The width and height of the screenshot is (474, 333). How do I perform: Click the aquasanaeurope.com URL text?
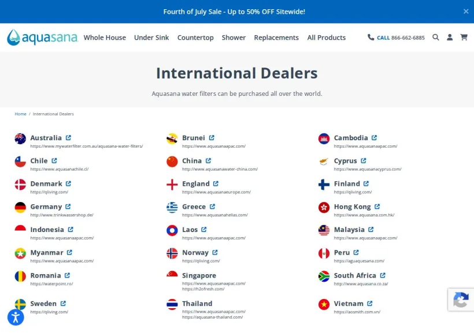(x=216, y=192)
